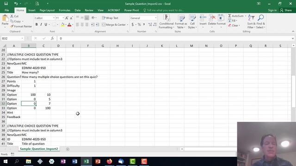296x166 pixels.
Task: Click the AutoSum button
Action: pos(236,16)
